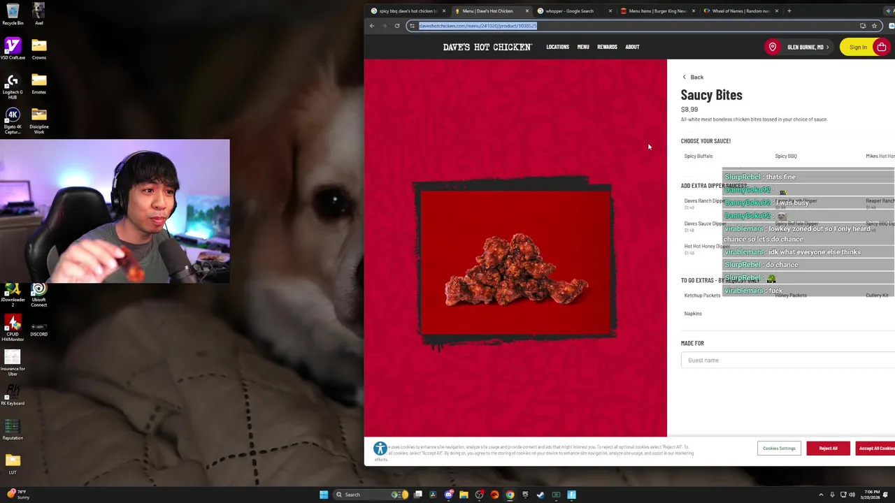The image size is (895, 503).
Task: Reload the Dave's Hot Chicken page
Action: click(396, 26)
